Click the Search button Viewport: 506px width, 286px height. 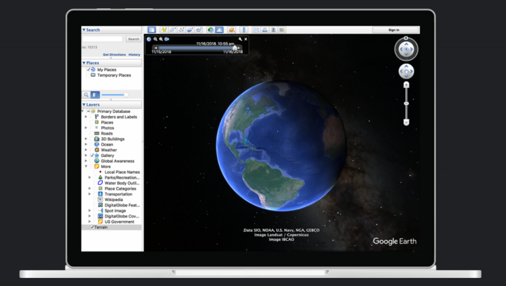[133, 39]
